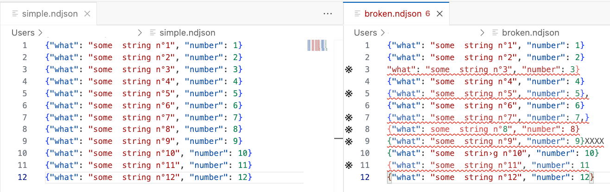
Task: Close the broken.ndjson editor tab
Action: [440, 14]
